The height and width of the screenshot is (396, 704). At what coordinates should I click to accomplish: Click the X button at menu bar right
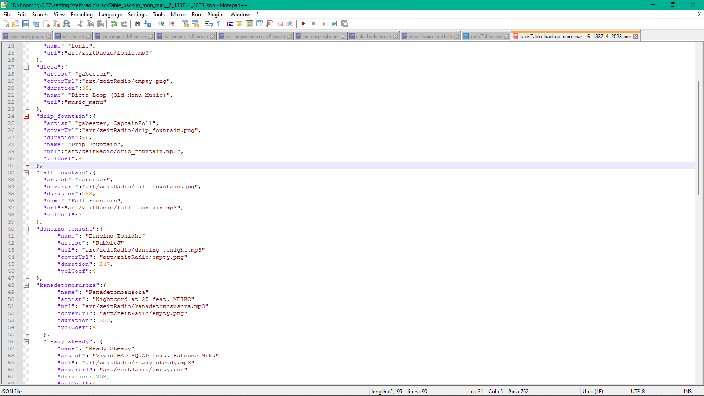coord(699,15)
